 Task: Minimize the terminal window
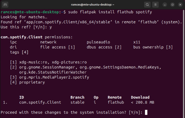coord(165,5)
